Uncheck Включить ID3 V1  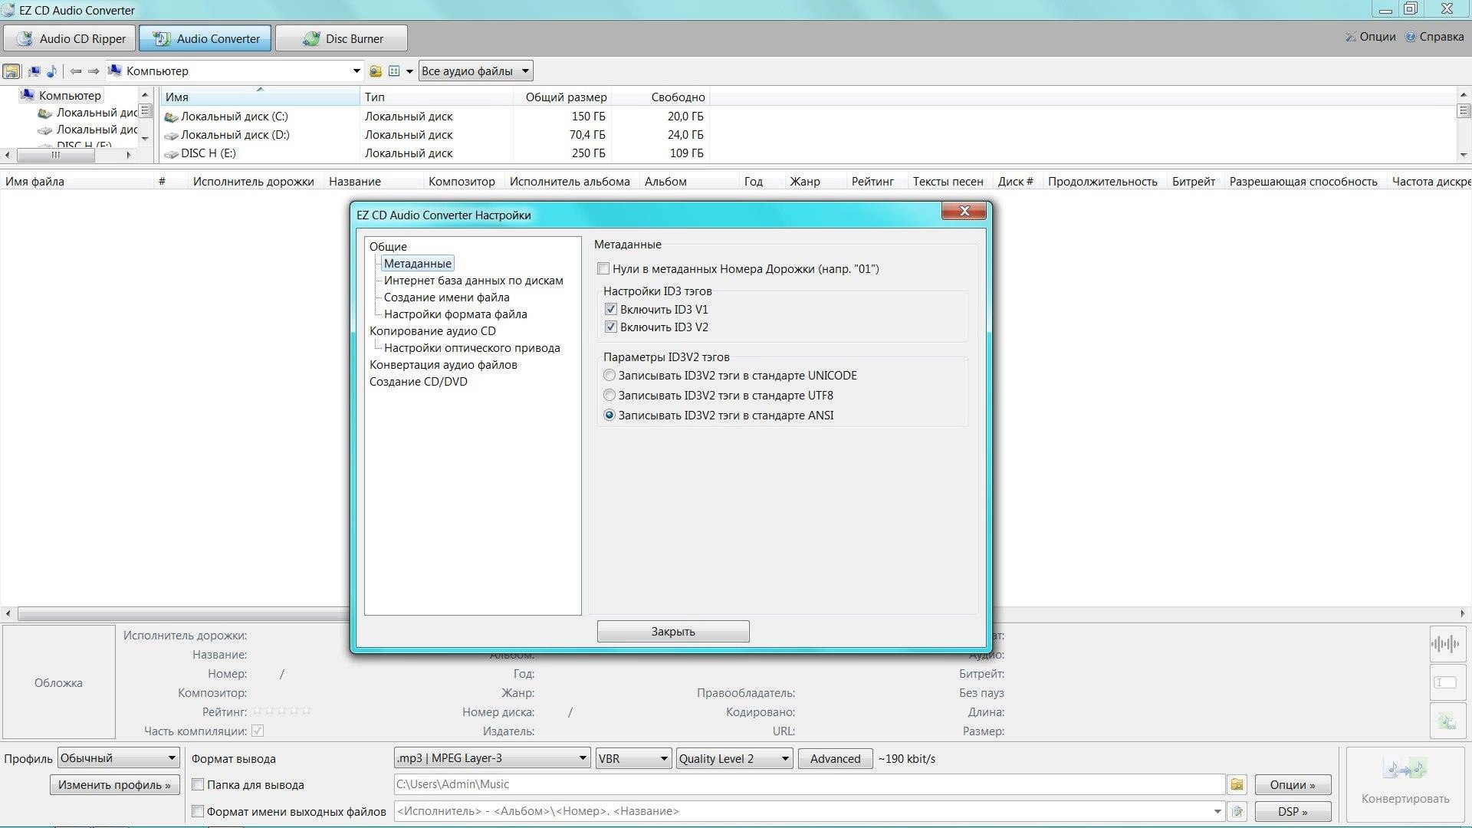pos(611,310)
